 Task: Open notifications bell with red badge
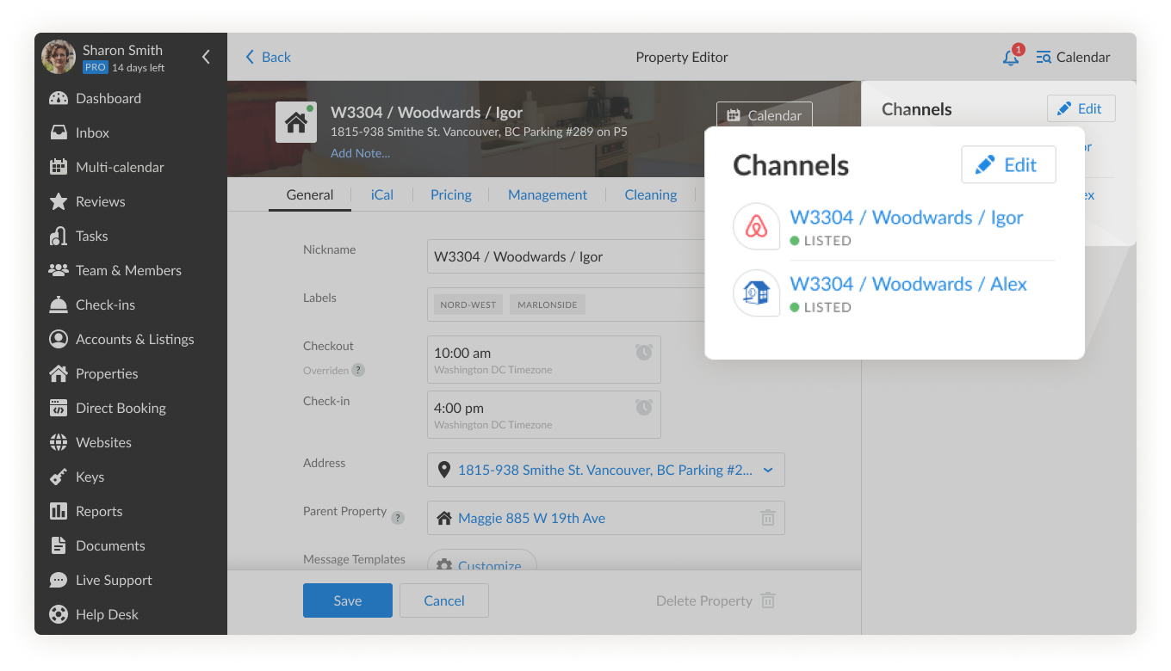[x=1012, y=57]
